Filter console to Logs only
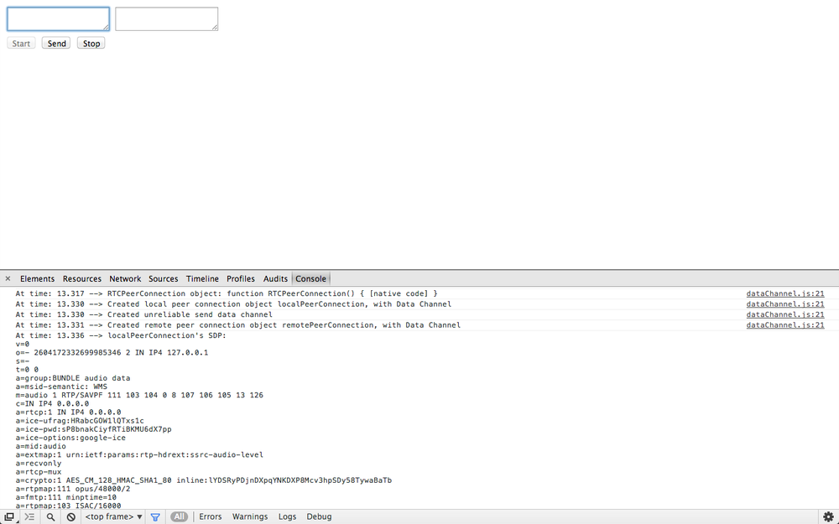 [288, 516]
